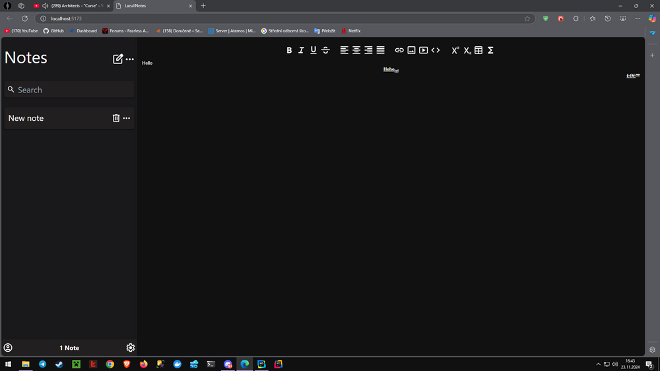The width and height of the screenshot is (660, 371).
Task: Select the New note item
Action: click(69, 118)
